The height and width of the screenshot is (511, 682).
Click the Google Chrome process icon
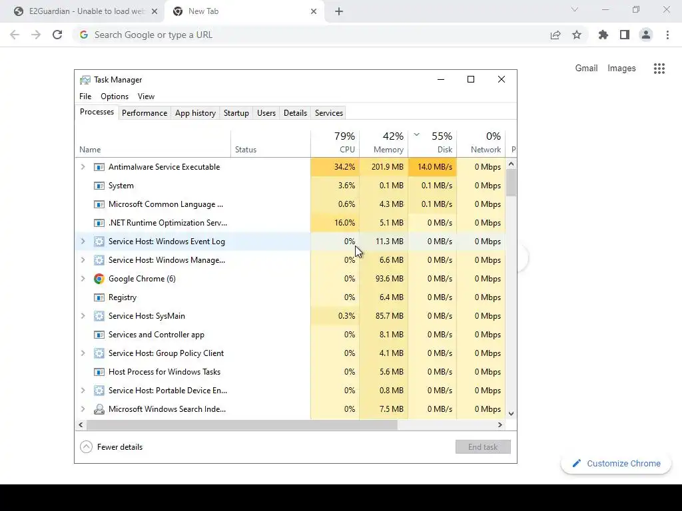[x=99, y=279]
